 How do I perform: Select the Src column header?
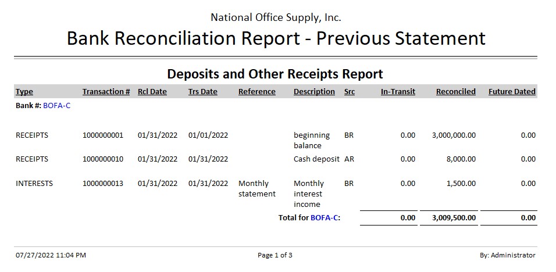click(x=349, y=92)
